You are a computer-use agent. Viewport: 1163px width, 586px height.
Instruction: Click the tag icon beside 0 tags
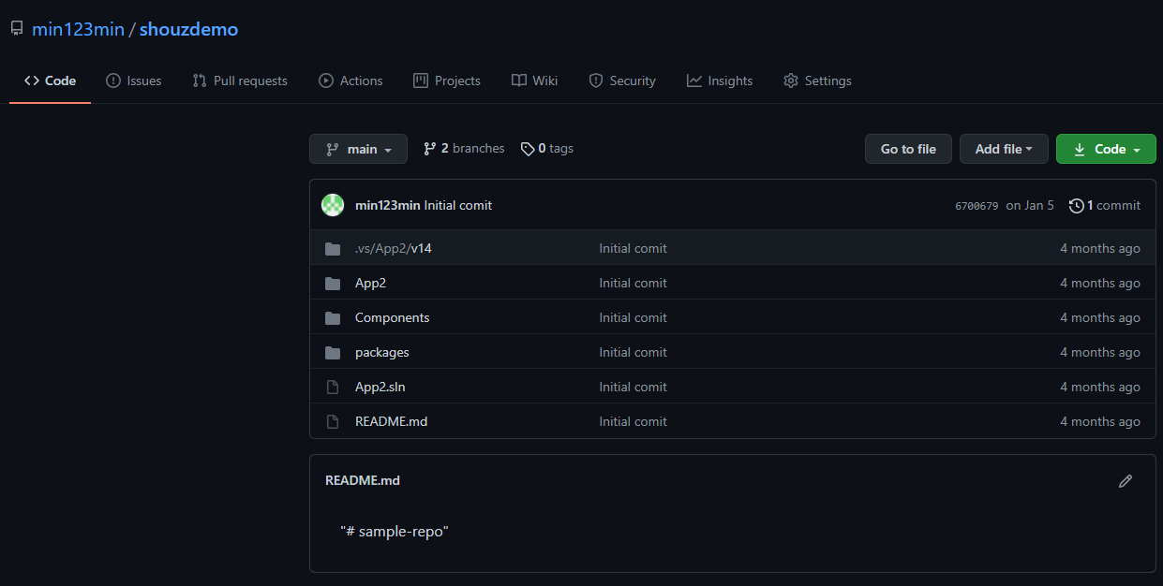coord(528,149)
